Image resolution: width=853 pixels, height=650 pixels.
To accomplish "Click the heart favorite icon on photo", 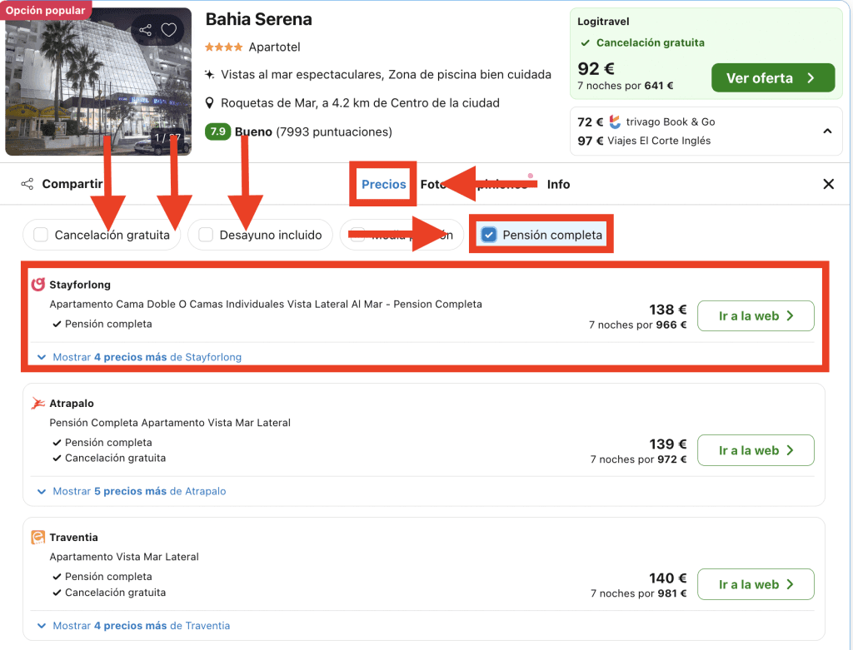I will tap(169, 31).
